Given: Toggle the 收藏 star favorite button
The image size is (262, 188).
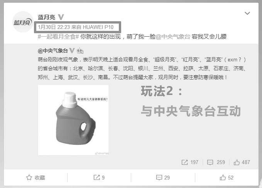Looking at the screenshot, I should [35, 178].
